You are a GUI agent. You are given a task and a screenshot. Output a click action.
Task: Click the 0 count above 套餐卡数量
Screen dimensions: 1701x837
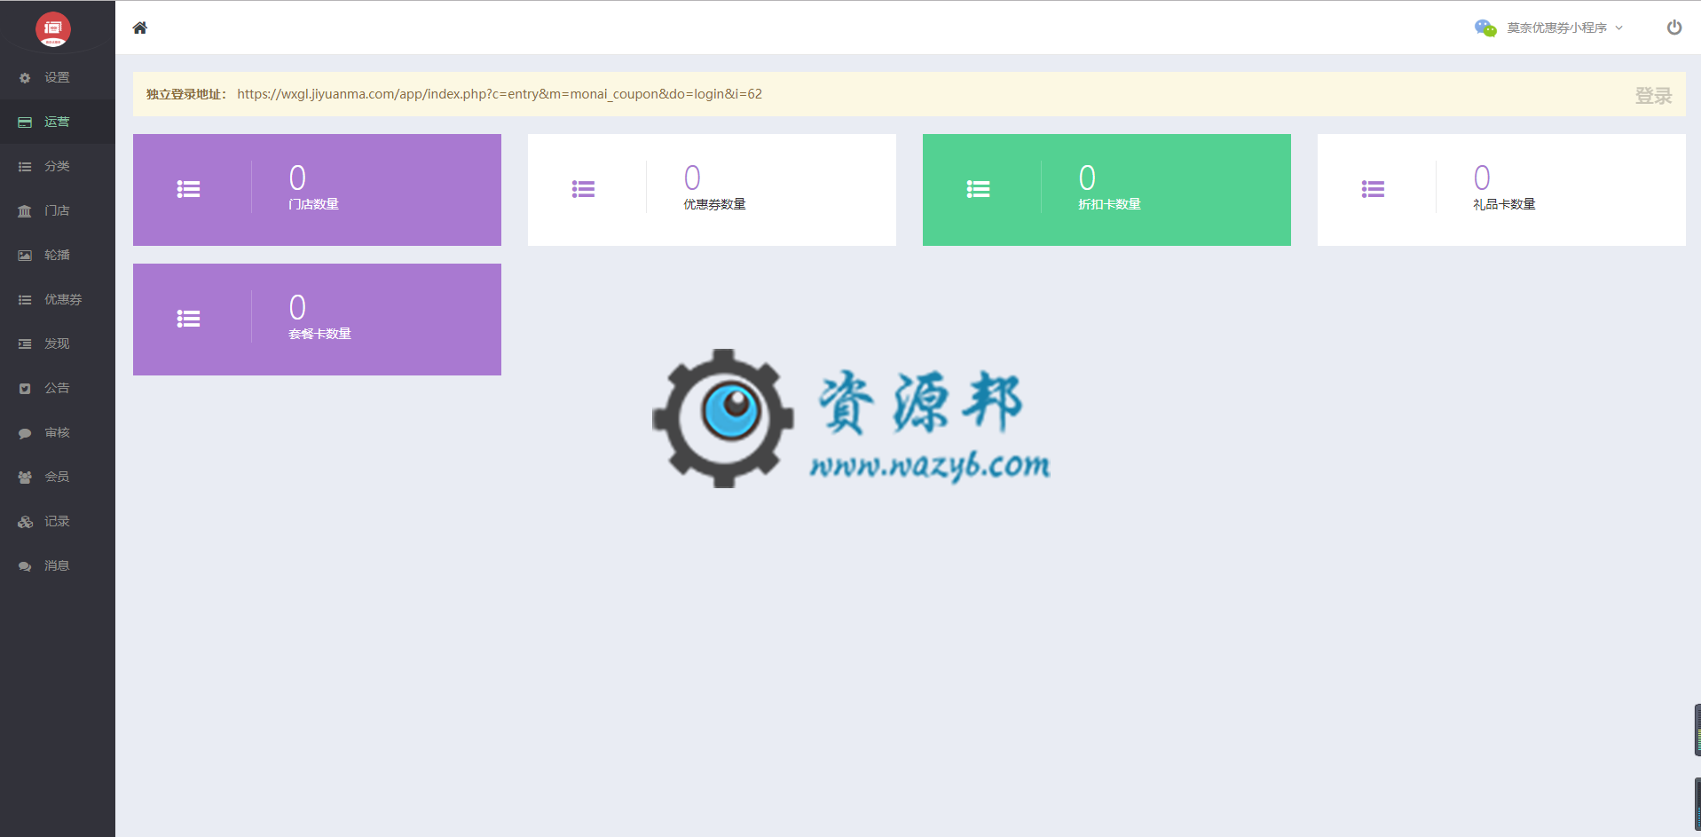pyautogui.click(x=297, y=307)
